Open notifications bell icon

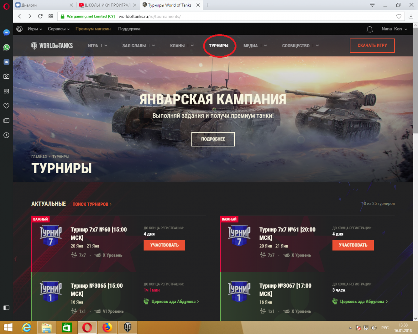[x=370, y=29]
